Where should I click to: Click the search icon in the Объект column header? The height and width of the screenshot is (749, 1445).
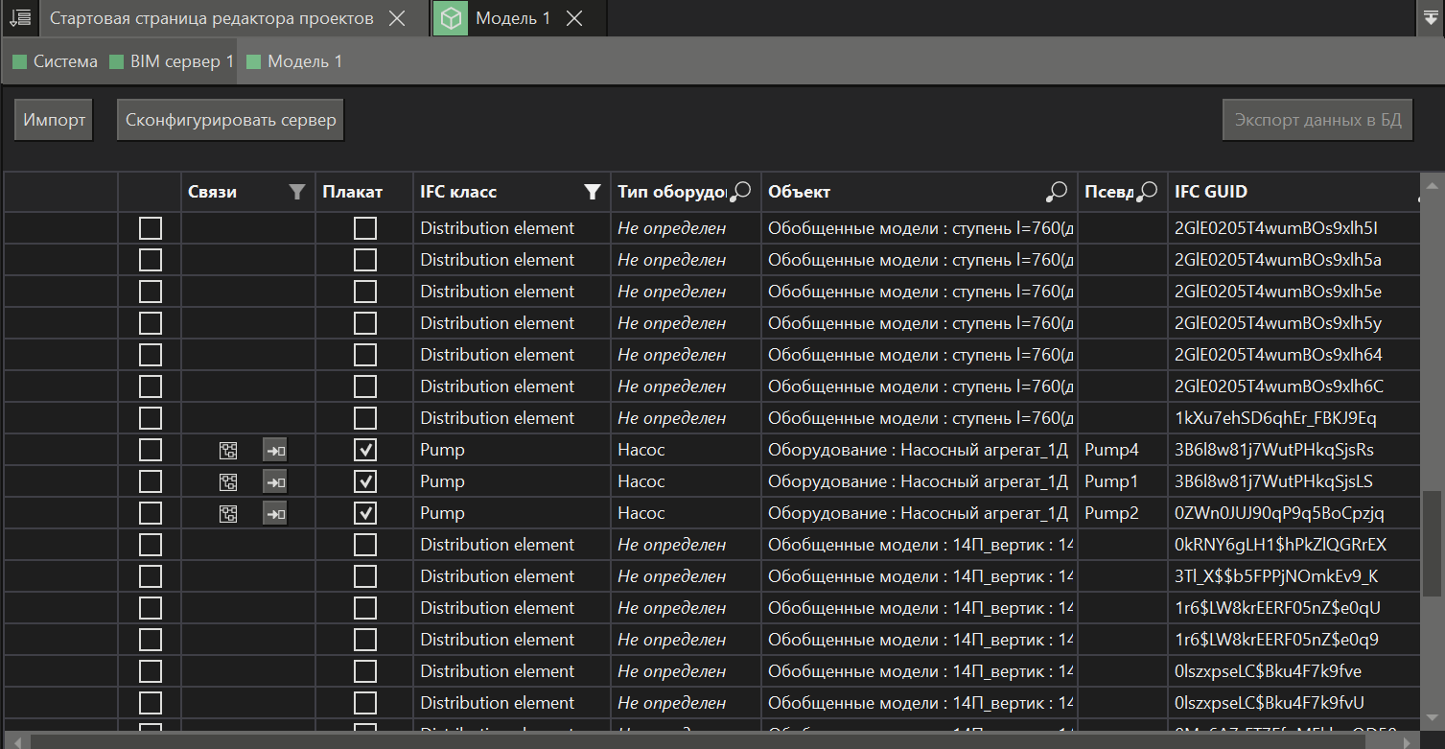tap(1056, 192)
